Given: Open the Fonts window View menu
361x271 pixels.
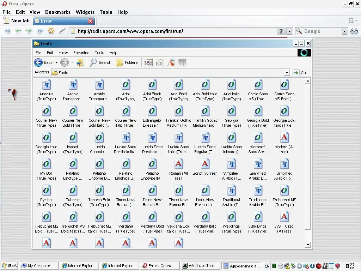Looking at the screenshot, I should [x=63, y=53].
